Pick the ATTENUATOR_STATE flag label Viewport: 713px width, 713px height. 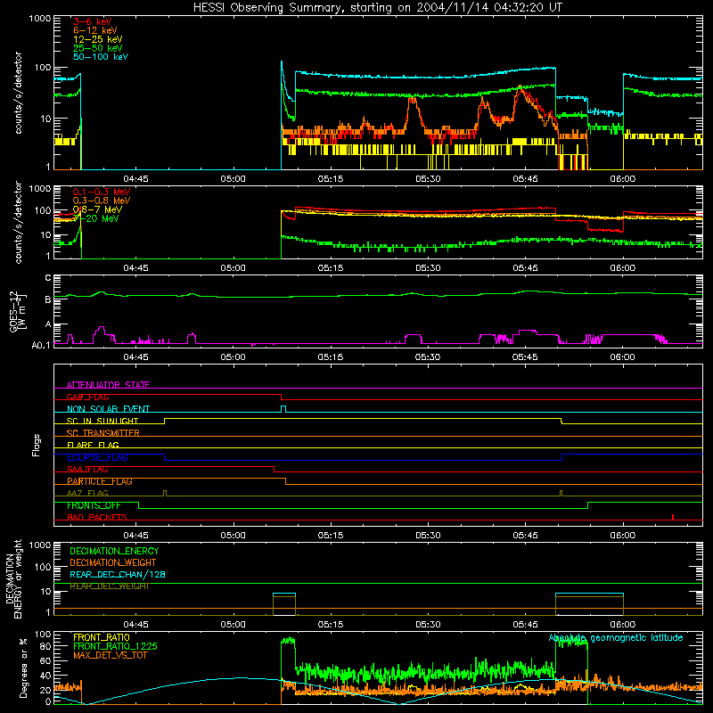pyautogui.click(x=108, y=385)
